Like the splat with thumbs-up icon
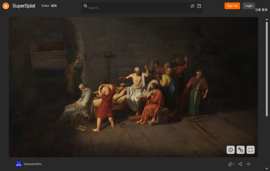Image resolution: width=270 pixels, height=171 pixels. point(230,164)
